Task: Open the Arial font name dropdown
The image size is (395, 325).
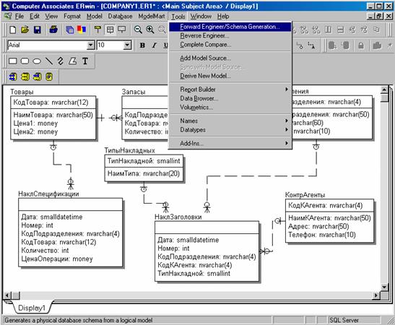Action: (x=90, y=45)
